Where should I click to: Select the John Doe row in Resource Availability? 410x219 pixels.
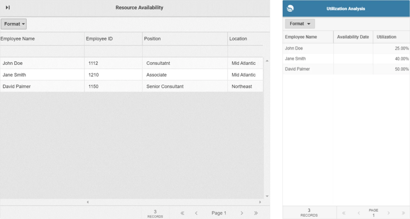42,63
